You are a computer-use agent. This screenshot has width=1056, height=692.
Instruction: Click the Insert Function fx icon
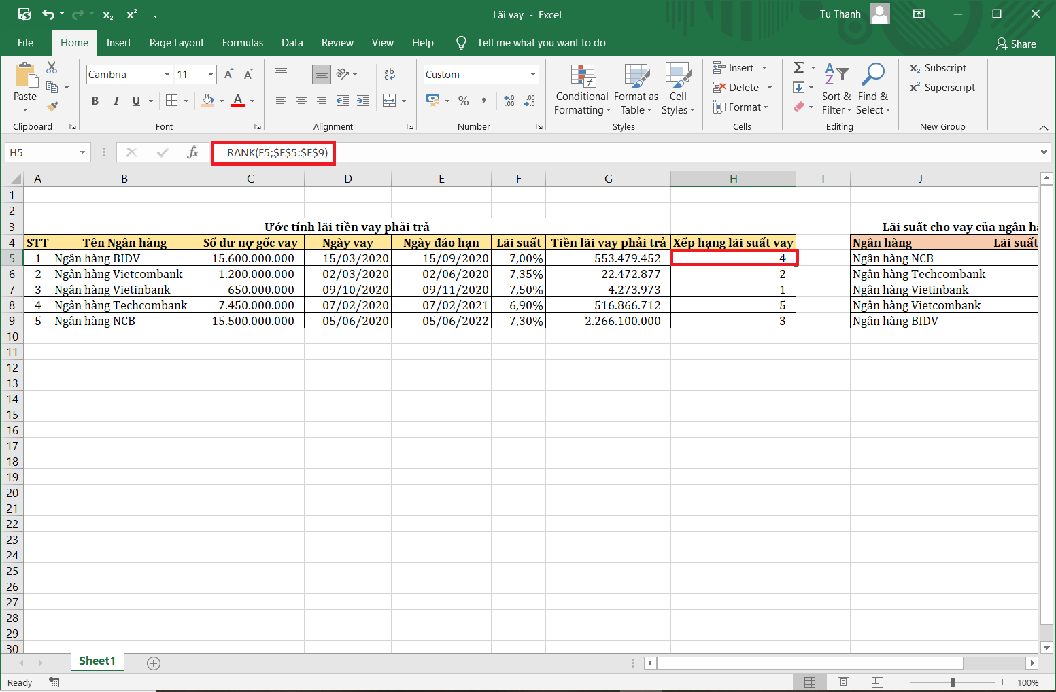pos(192,152)
